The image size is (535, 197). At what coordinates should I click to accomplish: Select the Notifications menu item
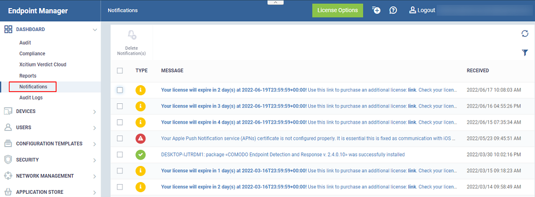[x=33, y=87]
